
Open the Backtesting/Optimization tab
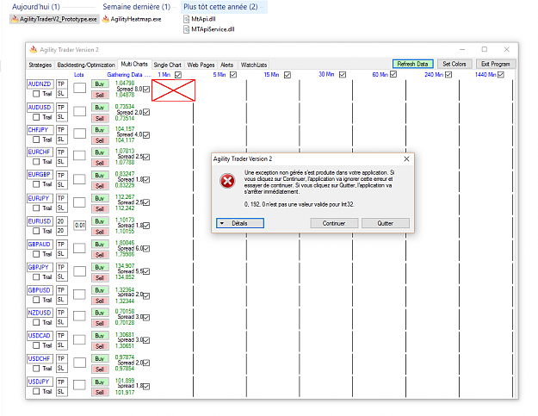[86, 65]
